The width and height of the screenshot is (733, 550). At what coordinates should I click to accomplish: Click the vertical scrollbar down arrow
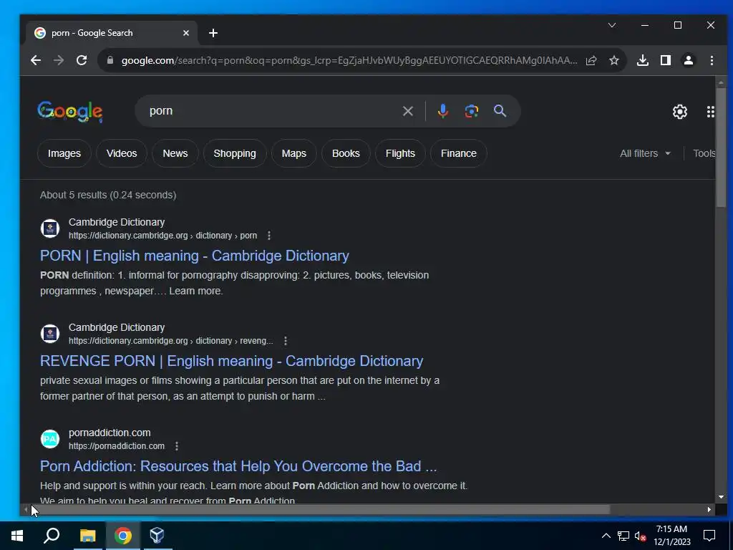tap(721, 497)
